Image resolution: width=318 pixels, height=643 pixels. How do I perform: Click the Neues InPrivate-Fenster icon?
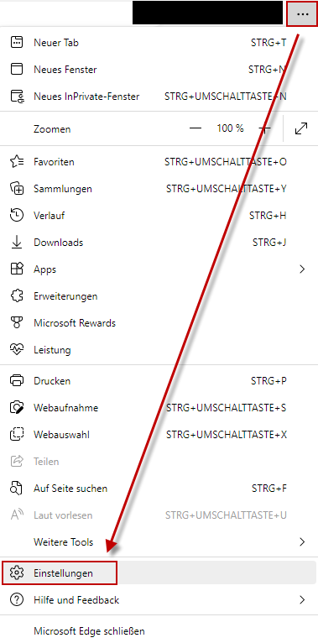17,97
